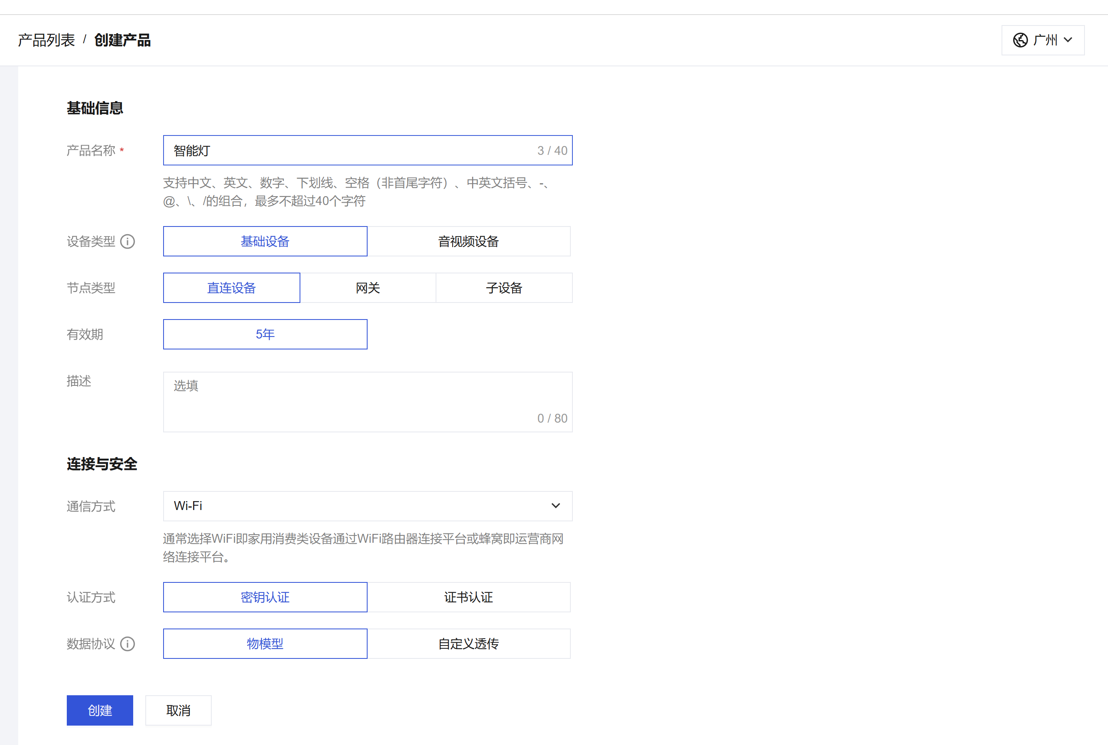Image resolution: width=1108 pixels, height=745 pixels.
Task: Focus the 描述 text area
Action: [x=367, y=402]
